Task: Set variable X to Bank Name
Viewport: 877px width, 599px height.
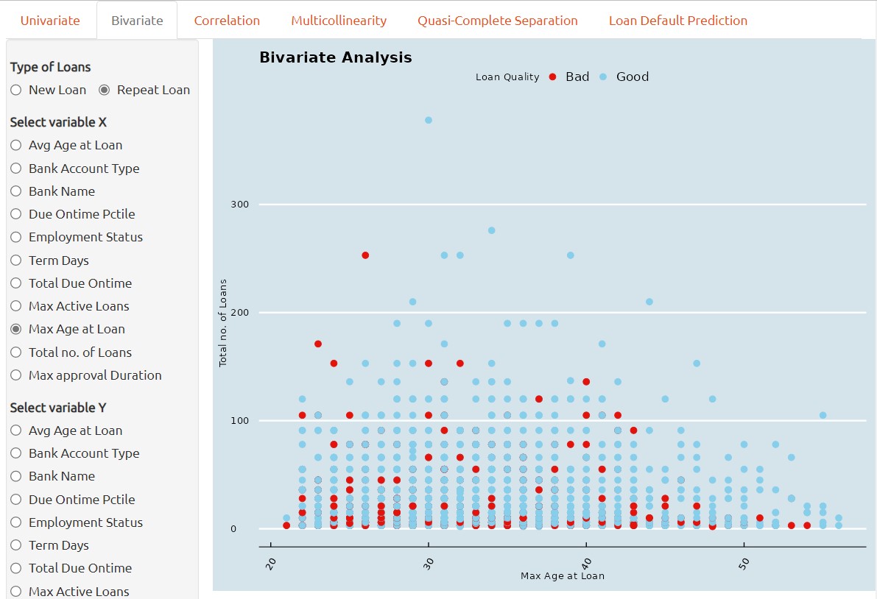Action: 16,191
